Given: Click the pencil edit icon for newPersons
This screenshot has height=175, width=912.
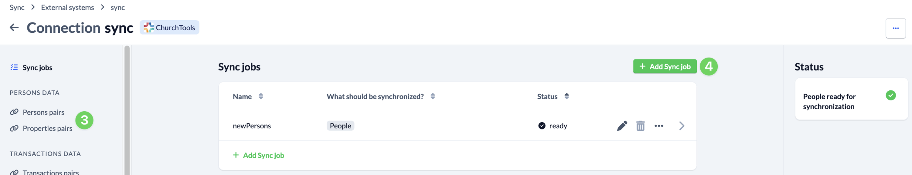Looking at the screenshot, I should click(622, 126).
